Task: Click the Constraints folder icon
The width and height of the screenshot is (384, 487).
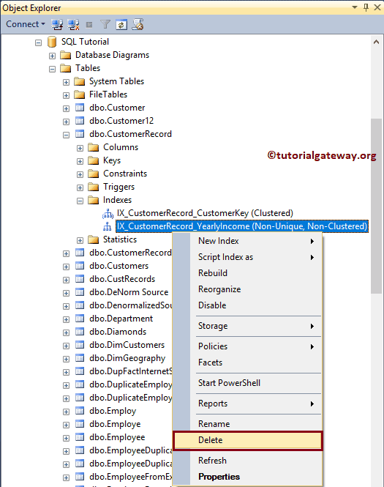Action: click(x=94, y=174)
